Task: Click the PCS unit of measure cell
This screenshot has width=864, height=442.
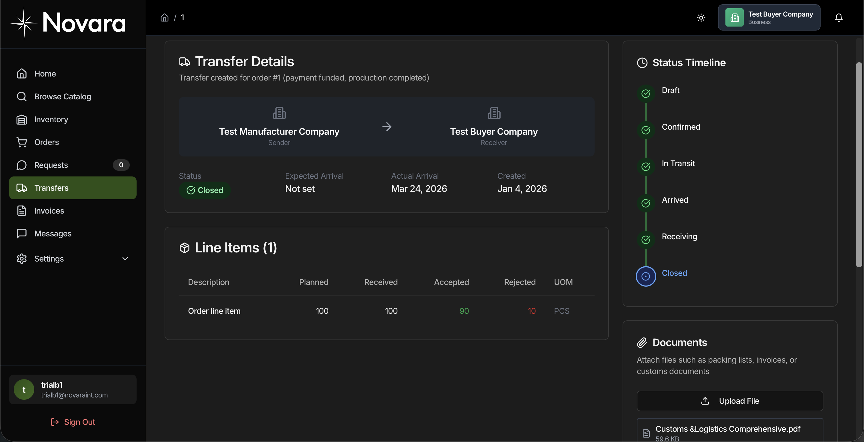Action: pyautogui.click(x=561, y=311)
